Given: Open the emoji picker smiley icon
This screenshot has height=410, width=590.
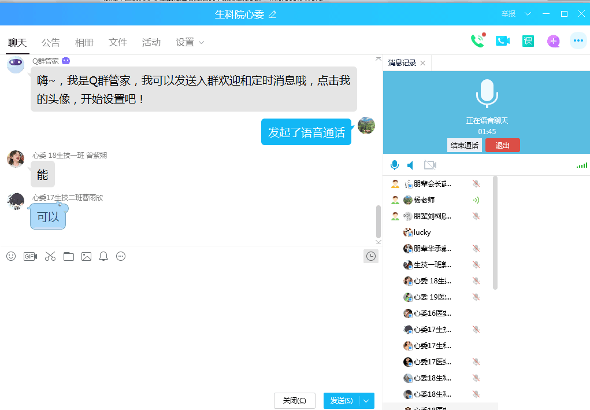Looking at the screenshot, I should 11,256.
